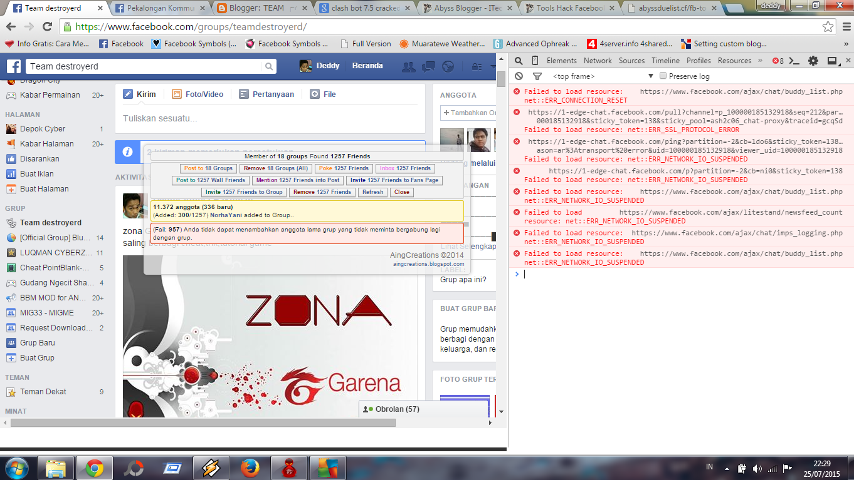Click the console filter funnel icon
Image resolution: width=854 pixels, height=480 pixels.
pos(537,76)
